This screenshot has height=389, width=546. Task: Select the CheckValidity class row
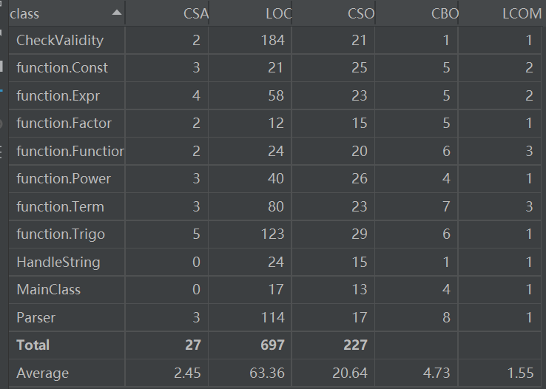(x=60, y=41)
